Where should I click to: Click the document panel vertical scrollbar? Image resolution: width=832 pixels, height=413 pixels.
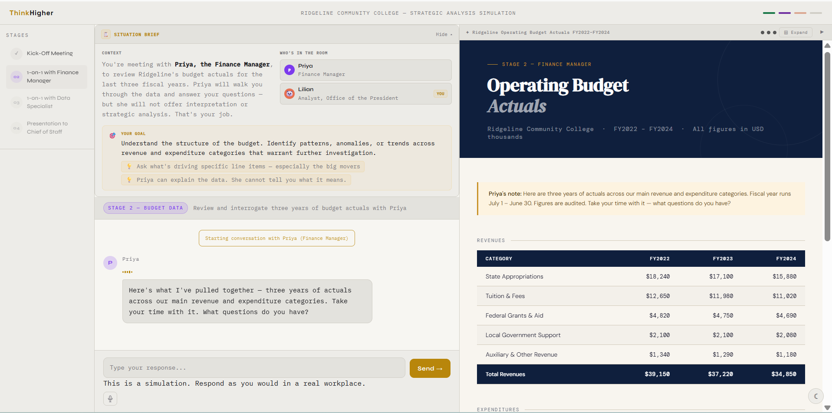[827, 147]
